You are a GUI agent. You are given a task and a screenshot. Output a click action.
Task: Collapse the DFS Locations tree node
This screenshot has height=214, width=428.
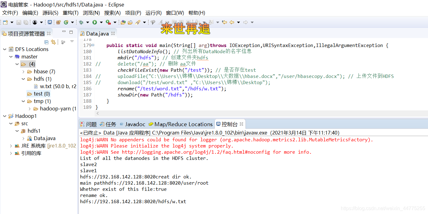click(x=5, y=49)
